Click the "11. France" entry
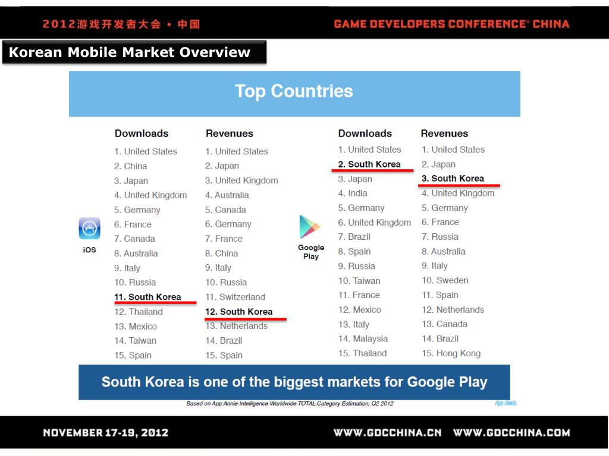Image resolution: width=609 pixels, height=456 pixels. (359, 295)
